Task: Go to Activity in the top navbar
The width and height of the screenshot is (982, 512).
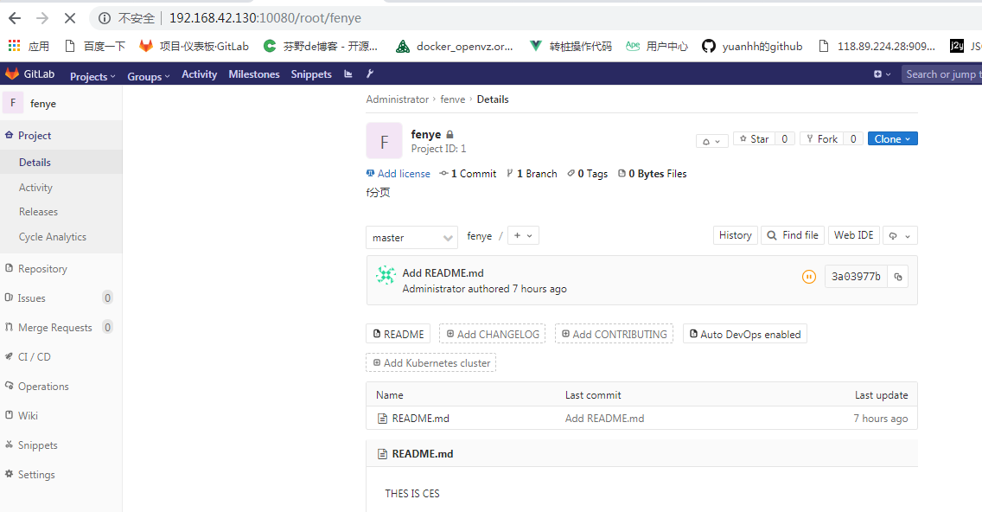Action: 199,74
